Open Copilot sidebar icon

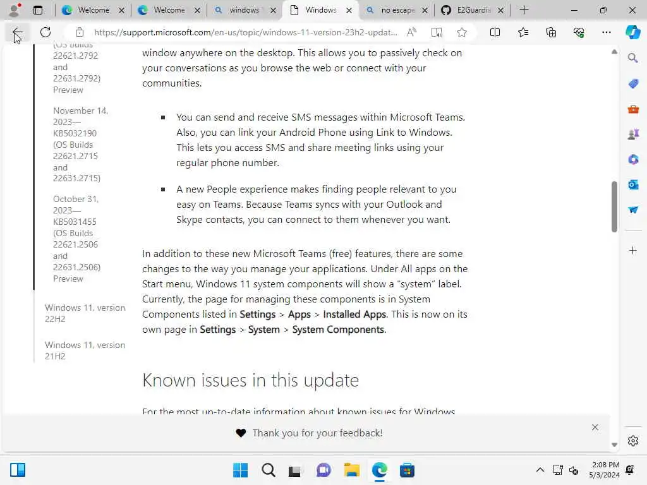click(x=632, y=32)
